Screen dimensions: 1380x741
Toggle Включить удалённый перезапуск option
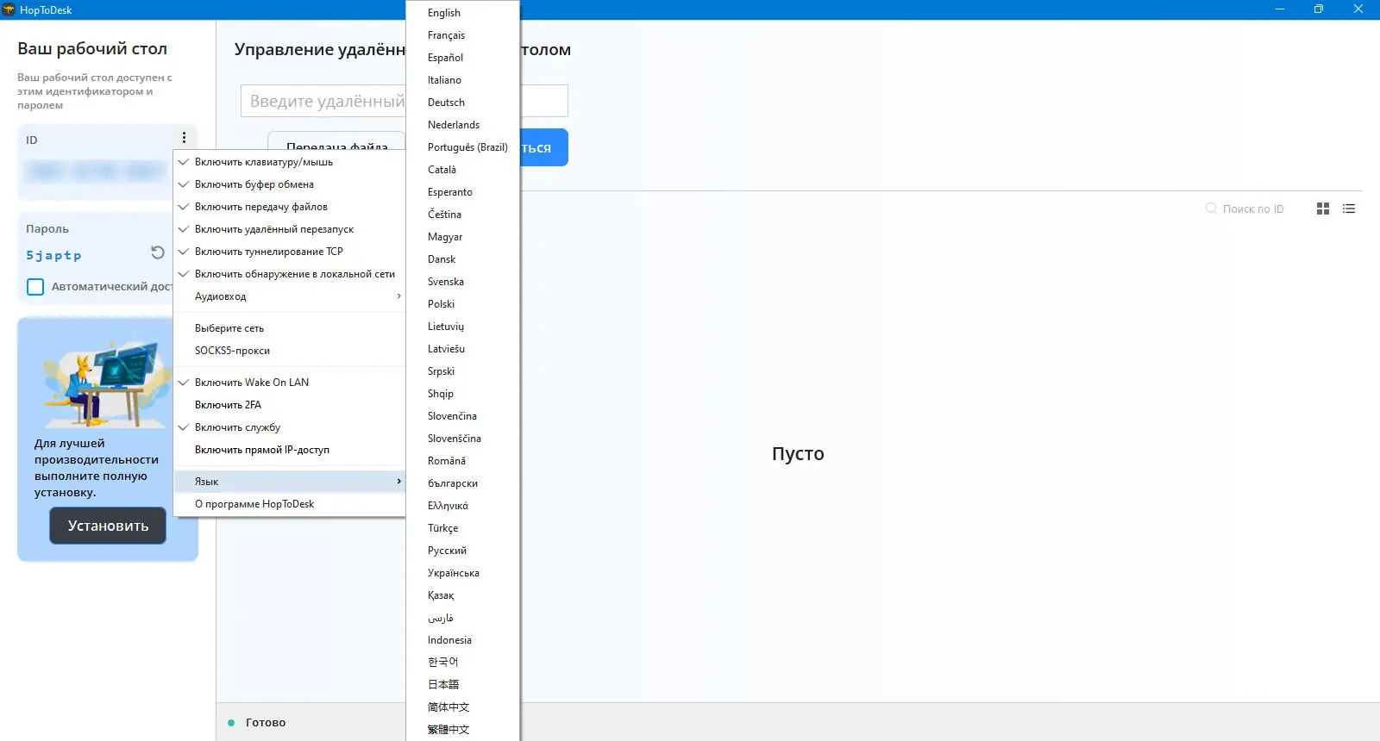(x=290, y=229)
